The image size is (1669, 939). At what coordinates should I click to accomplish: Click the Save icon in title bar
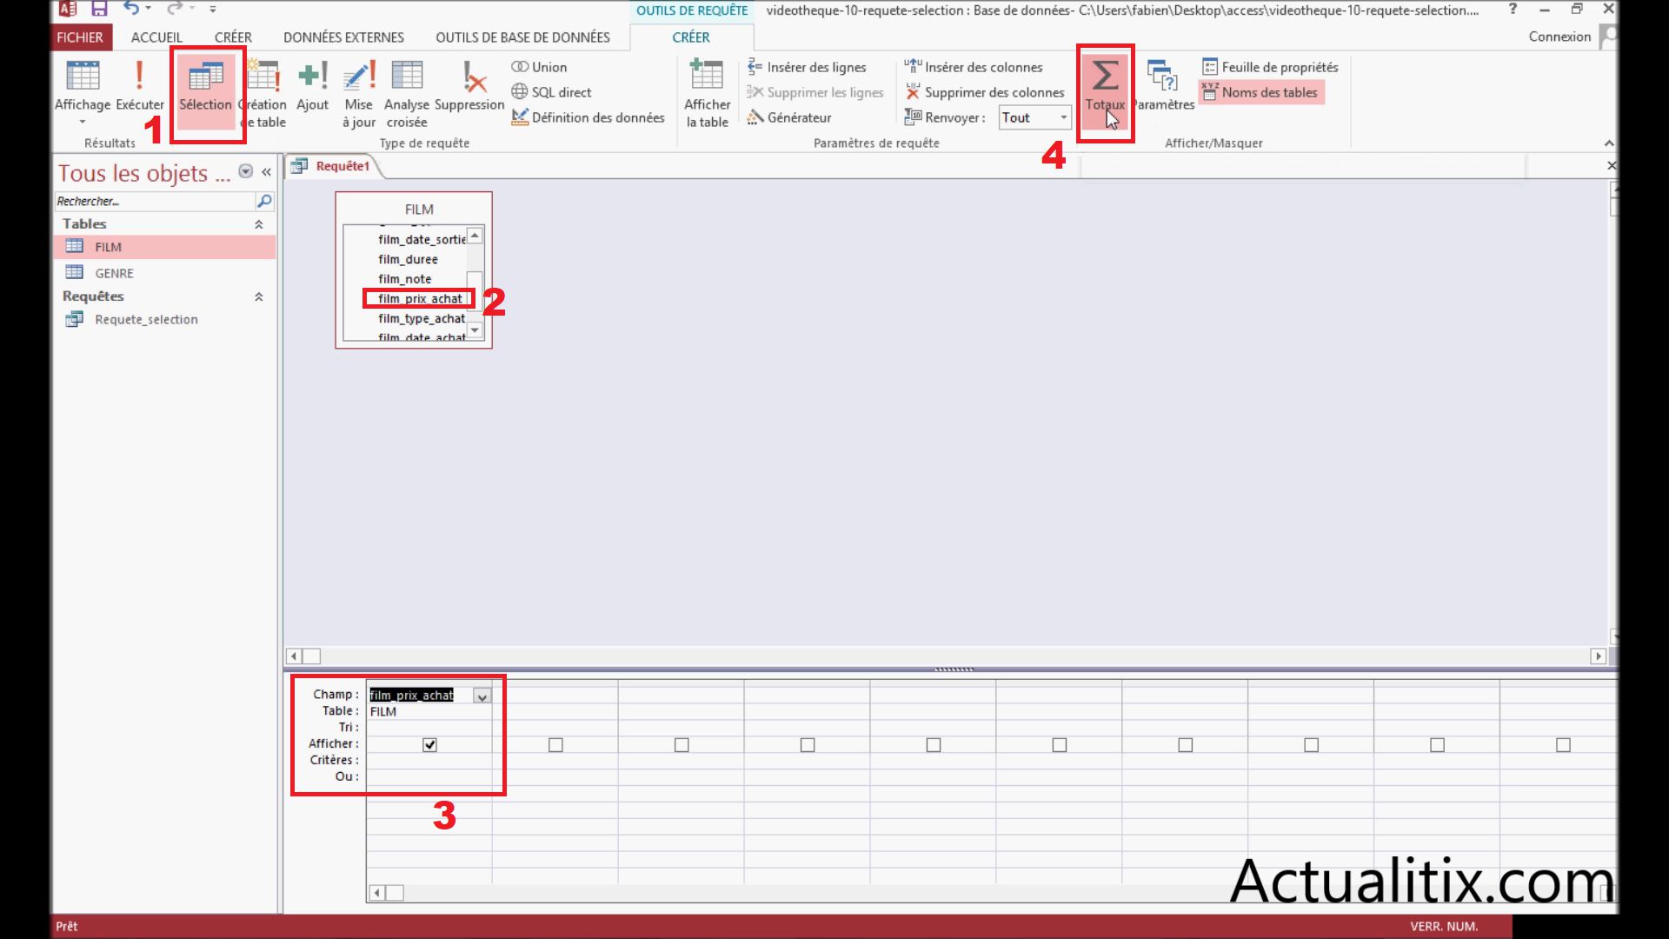(x=99, y=10)
